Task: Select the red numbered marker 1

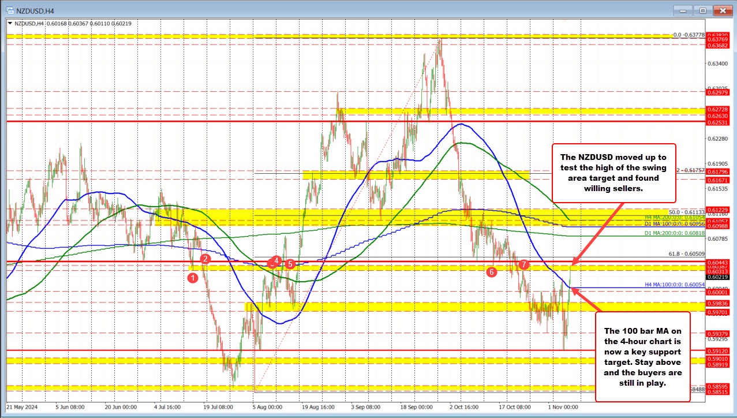Action: 193,278
